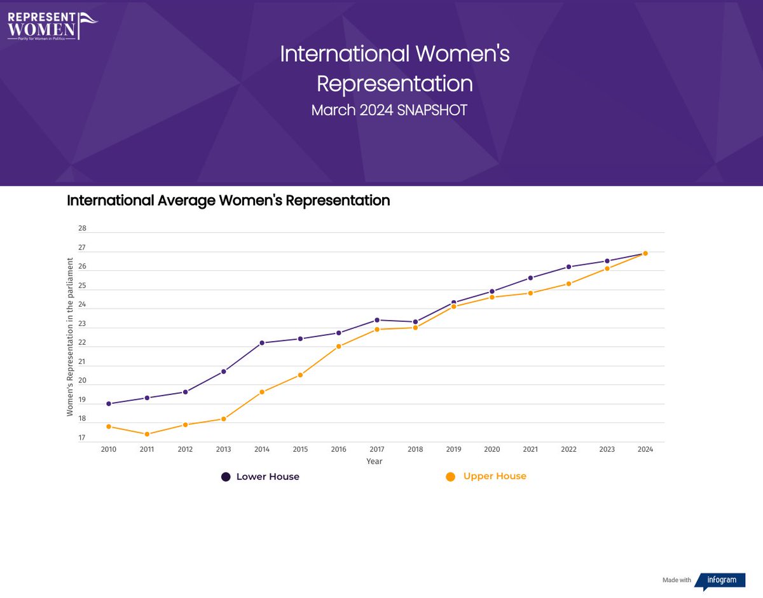Select the Upper House 2015 data point
Screen dimensions: 763x598
[x=300, y=375]
